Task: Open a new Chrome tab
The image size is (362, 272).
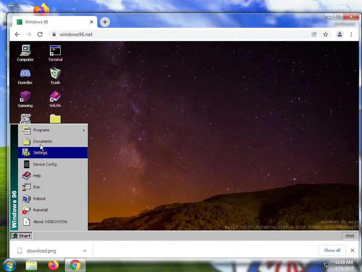Action: [105, 22]
